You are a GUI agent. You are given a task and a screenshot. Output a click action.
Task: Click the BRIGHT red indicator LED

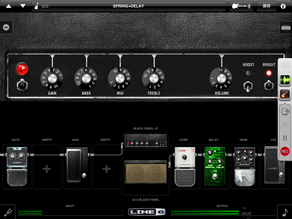[x=269, y=73]
